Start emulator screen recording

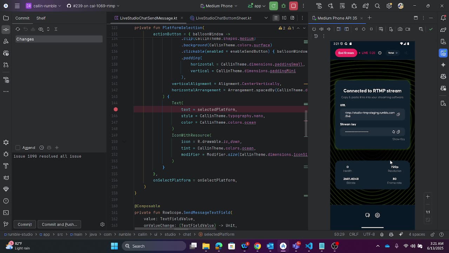click(408, 29)
